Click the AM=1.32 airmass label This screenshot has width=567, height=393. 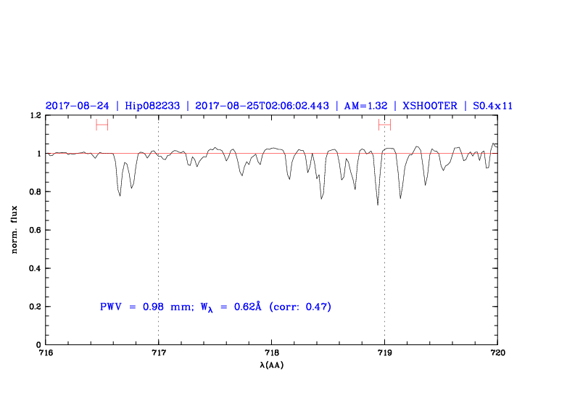coord(365,106)
